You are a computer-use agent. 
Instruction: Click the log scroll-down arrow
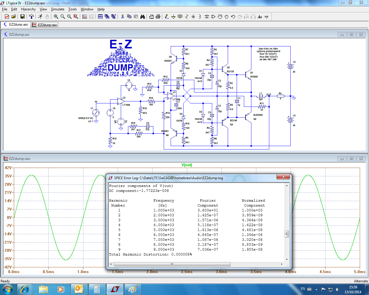coord(287,259)
